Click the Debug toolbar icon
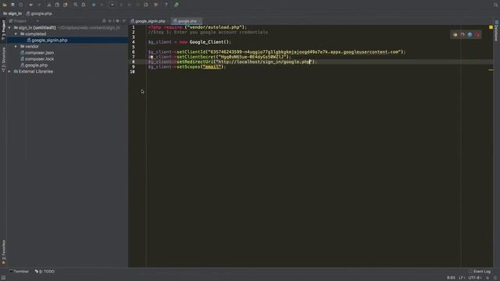 coord(130,5)
